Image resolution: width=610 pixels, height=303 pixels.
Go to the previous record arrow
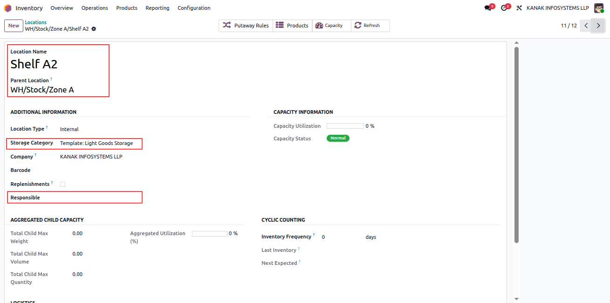(x=586, y=26)
